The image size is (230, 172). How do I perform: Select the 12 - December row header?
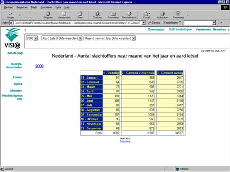pyautogui.click(x=92, y=128)
